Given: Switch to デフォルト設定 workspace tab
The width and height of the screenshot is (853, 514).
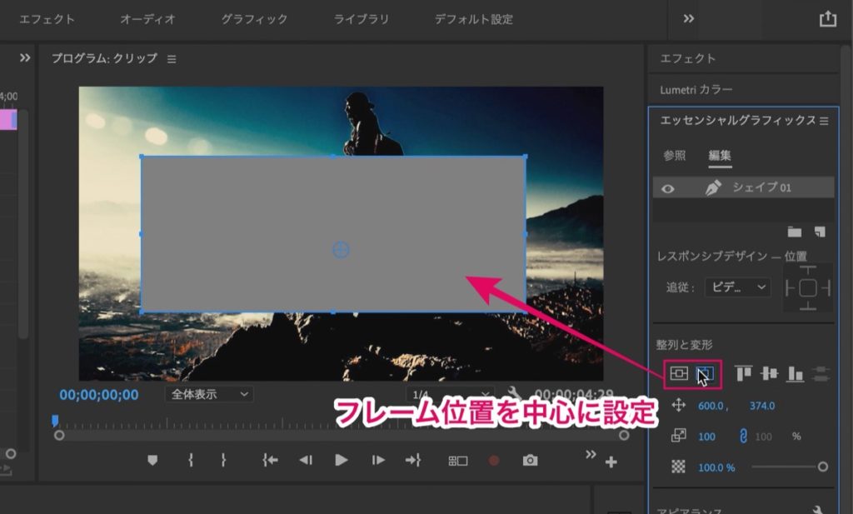Looking at the screenshot, I should pyautogui.click(x=473, y=19).
